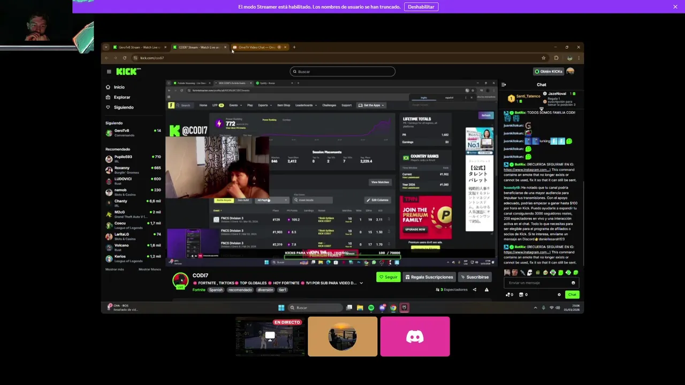Select the EN DIRECTO screen share thumbnail
The height and width of the screenshot is (385, 685).
coord(270,336)
